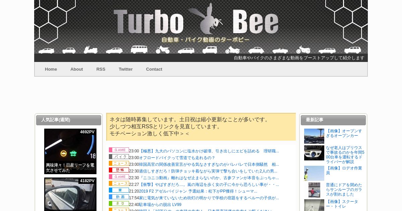Image resolution: width=402 pixels, height=211 pixels.
Task: Open recent link 【画像】ロデオ作業員
Action: coord(344,170)
